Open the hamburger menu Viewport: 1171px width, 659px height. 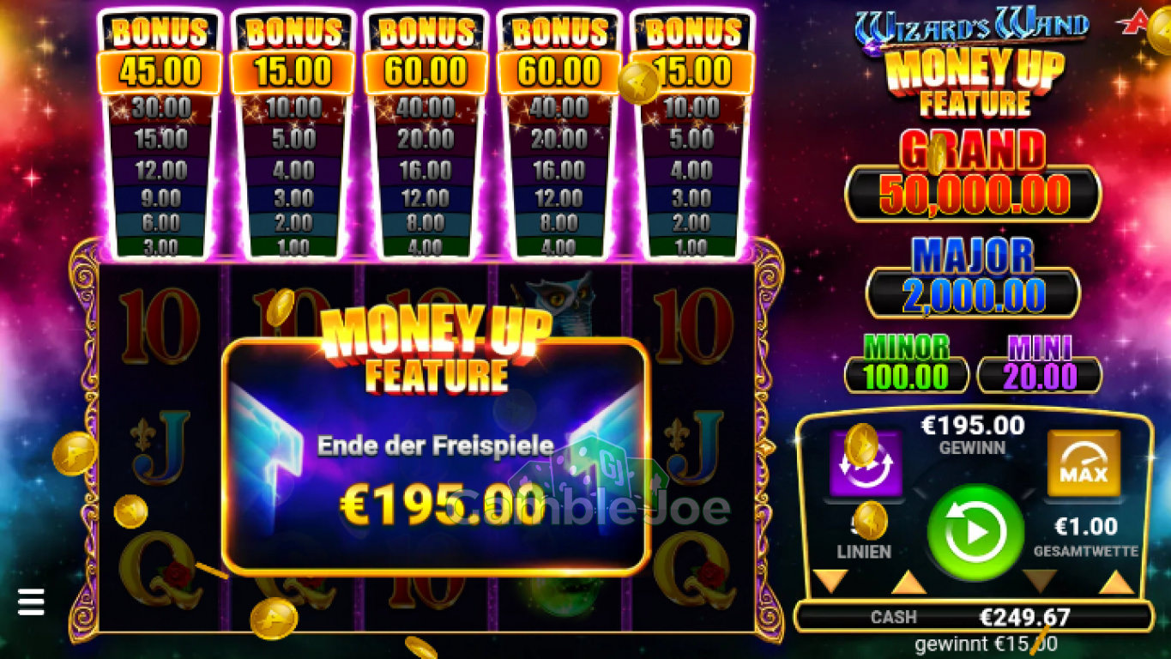[31, 602]
